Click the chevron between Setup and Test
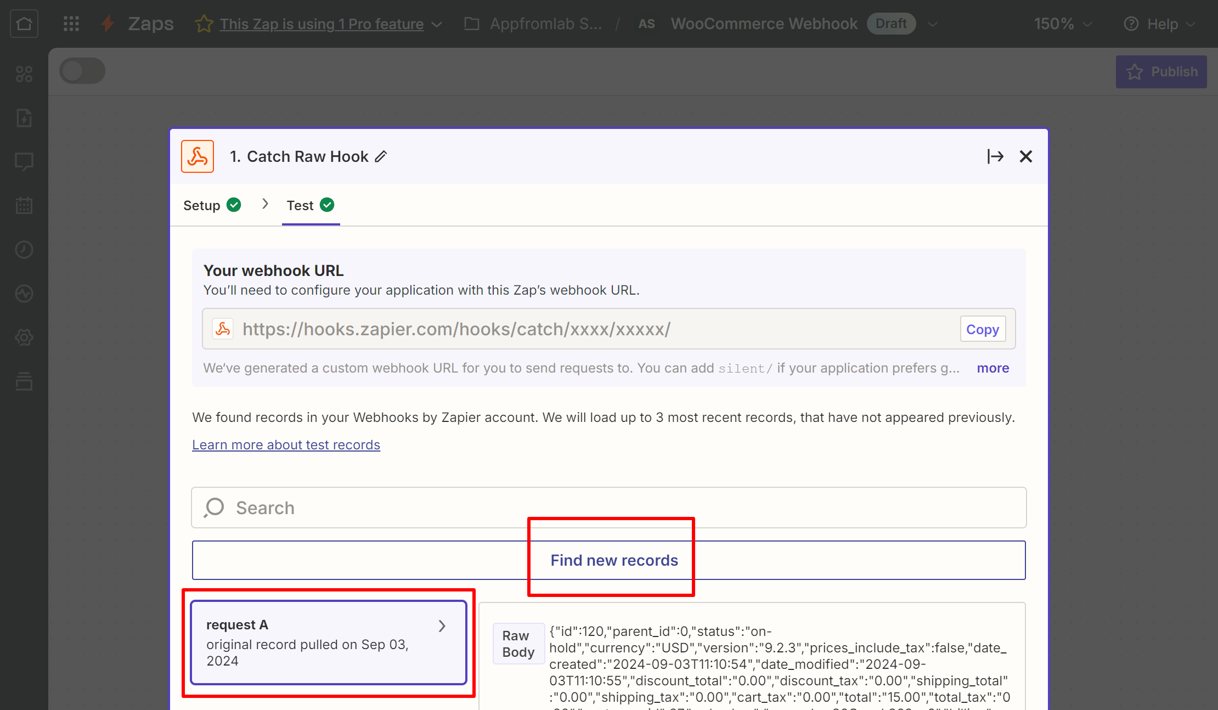This screenshot has width=1218, height=710. [x=266, y=204]
